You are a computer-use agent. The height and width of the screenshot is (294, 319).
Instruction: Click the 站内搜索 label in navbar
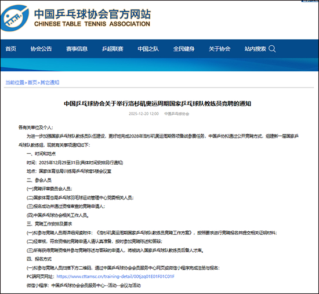click(255, 49)
